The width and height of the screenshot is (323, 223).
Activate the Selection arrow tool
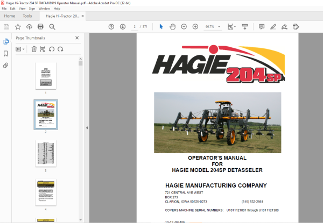pyautogui.click(x=161, y=27)
